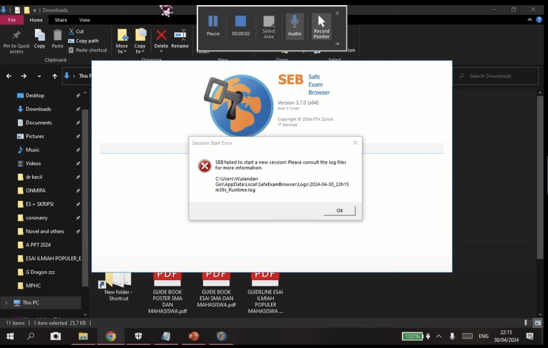Viewport: 548px width, 348px height.
Task: Go up one folder level
Action: 54,76
